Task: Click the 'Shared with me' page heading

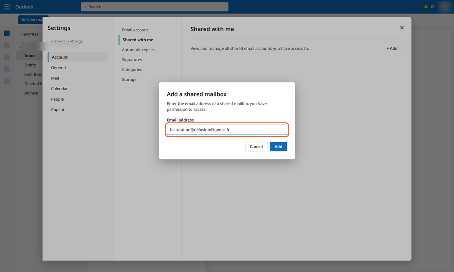Action: (x=212, y=29)
